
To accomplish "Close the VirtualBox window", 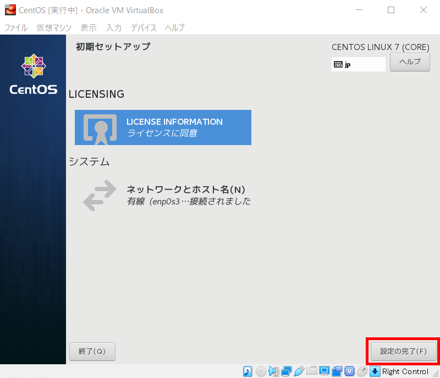I will [424, 10].
